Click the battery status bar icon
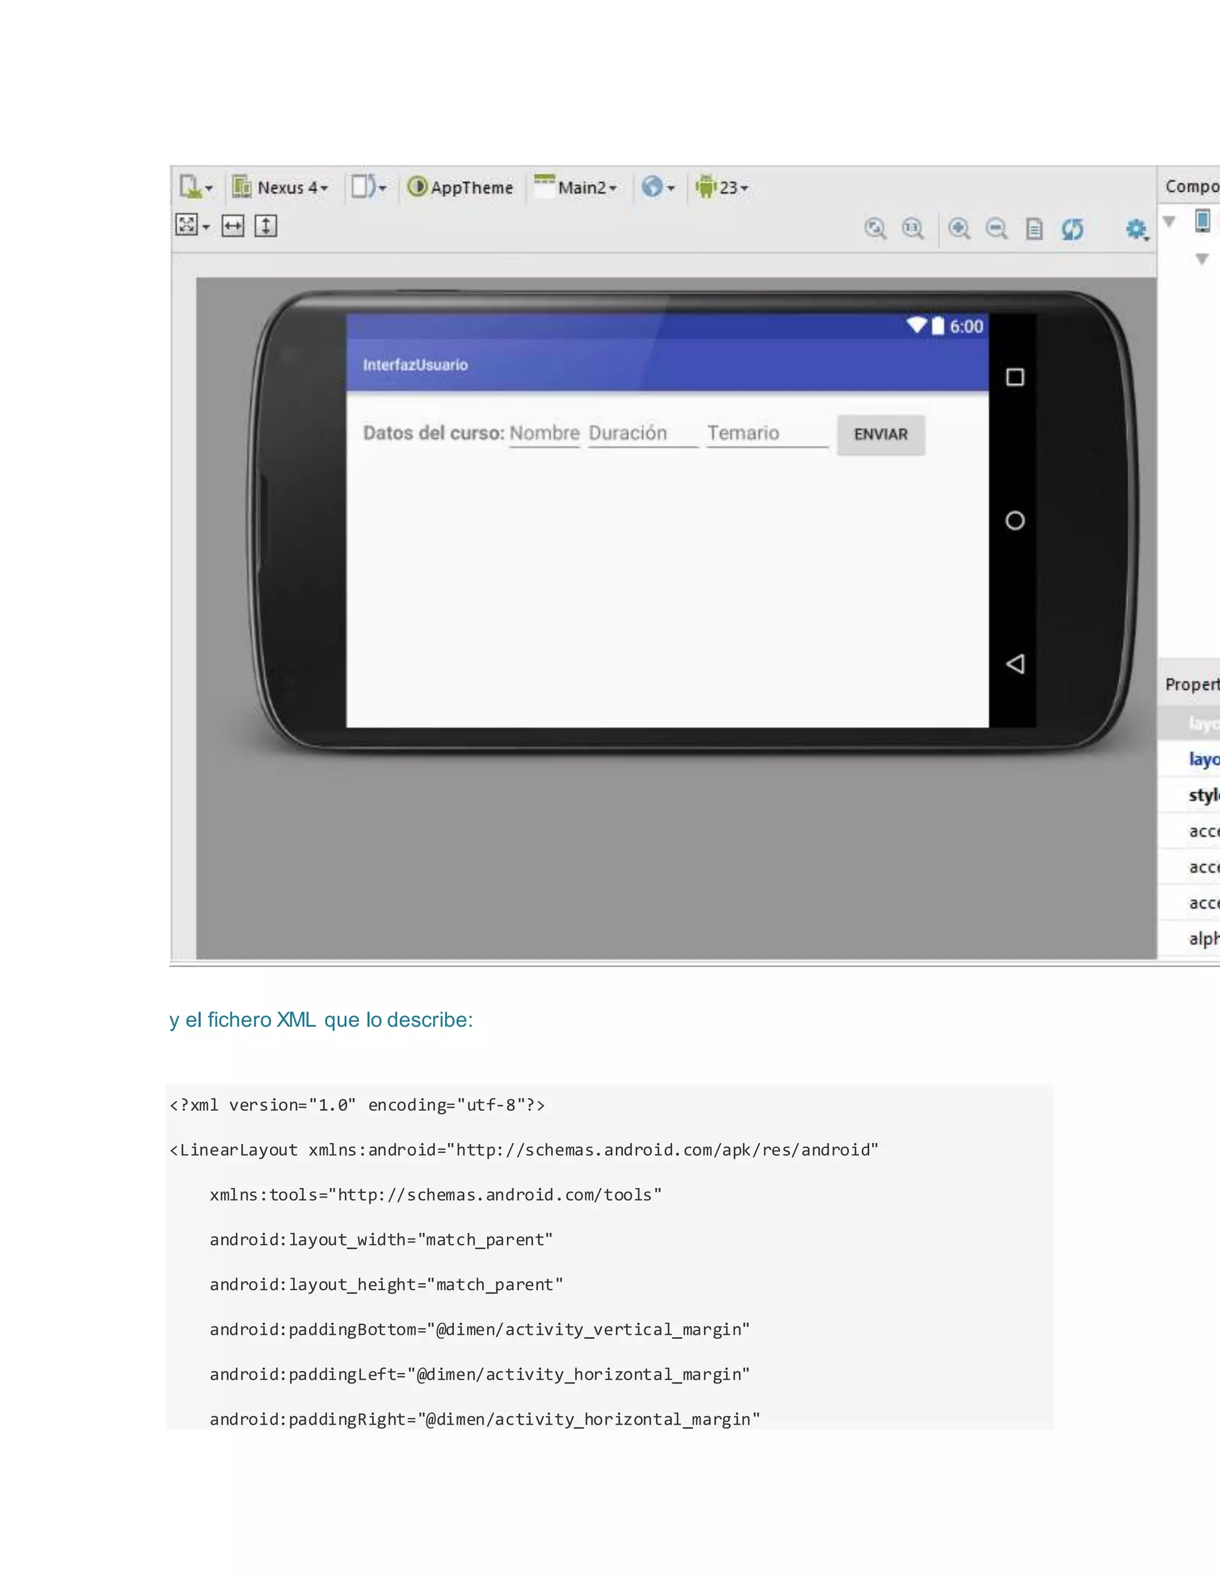Image resolution: width=1220 pixels, height=1579 pixels. tap(938, 325)
